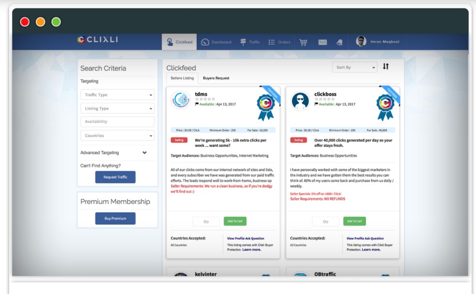Open the Countries dropdown
This screenshot has width=476, height=294.
point(117,136)
